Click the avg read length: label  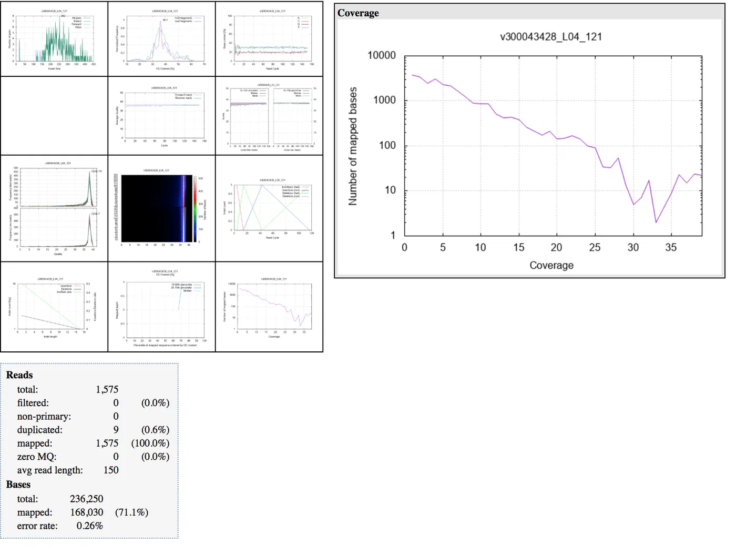[x=50, y=470]
